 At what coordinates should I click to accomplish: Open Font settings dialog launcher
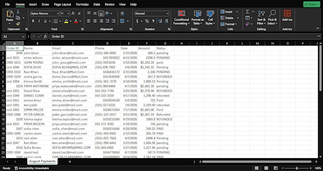click(x=82, y=29)
